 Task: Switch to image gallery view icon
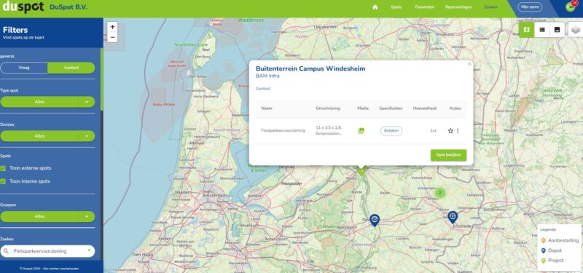[557, 30]
